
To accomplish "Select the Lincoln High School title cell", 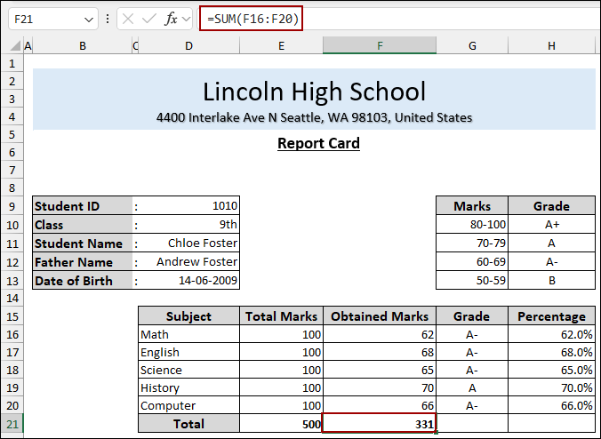I will coord(314,91).
